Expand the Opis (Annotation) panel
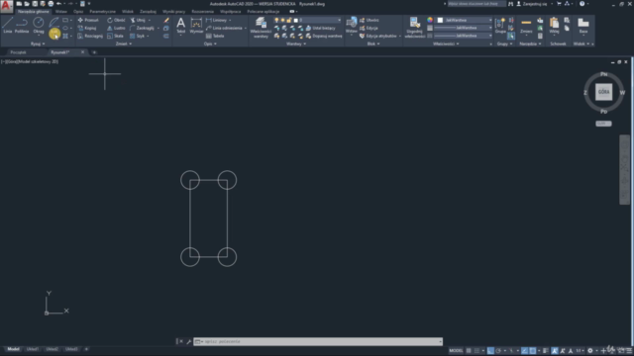 click(210, 44)
